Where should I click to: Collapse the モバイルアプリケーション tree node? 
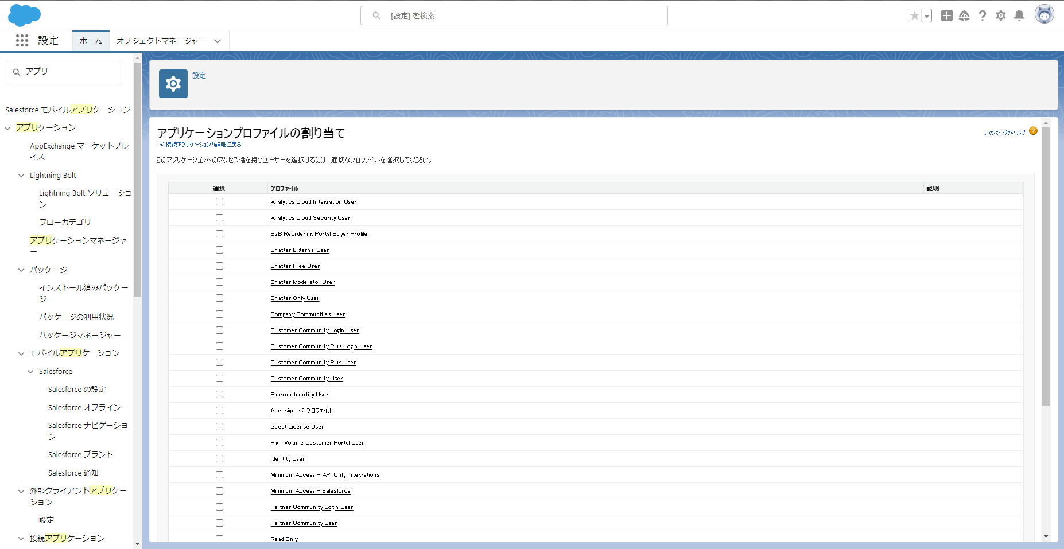21,353
